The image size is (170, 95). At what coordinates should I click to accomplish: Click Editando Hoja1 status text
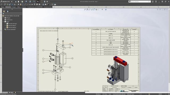(x=131, y=94)
